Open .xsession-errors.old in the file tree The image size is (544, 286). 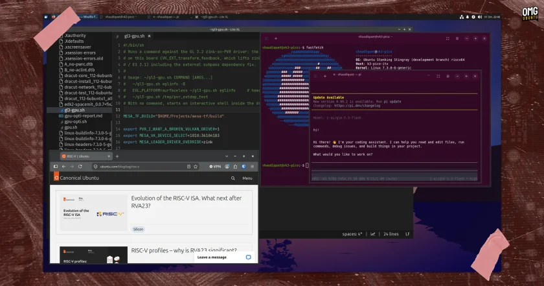point(84,58)
